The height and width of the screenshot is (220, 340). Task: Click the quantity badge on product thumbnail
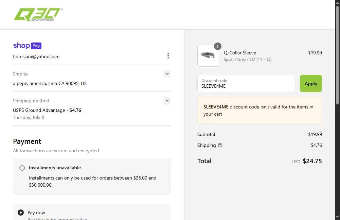(218, 46)
